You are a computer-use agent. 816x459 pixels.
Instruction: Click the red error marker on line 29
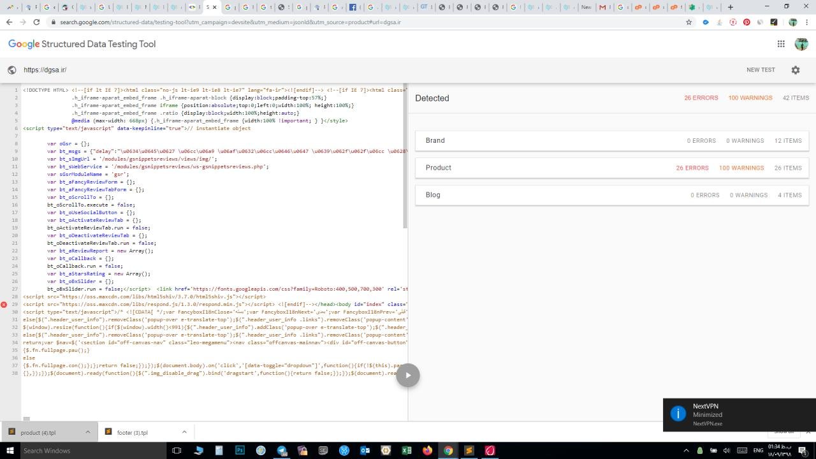[x=4, y=305]
